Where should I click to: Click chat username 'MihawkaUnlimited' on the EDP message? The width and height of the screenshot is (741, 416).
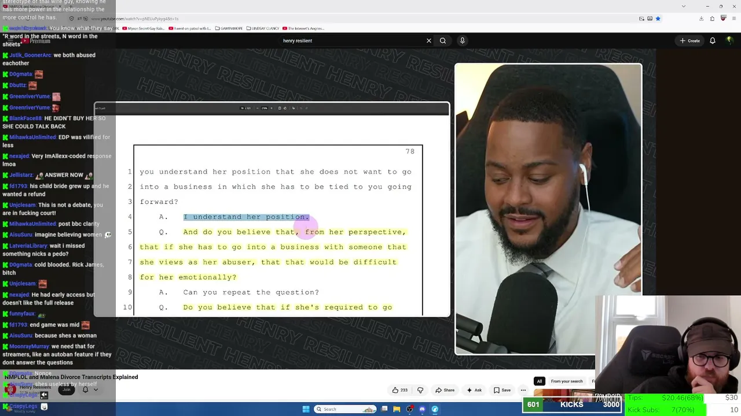coord(32,138)
